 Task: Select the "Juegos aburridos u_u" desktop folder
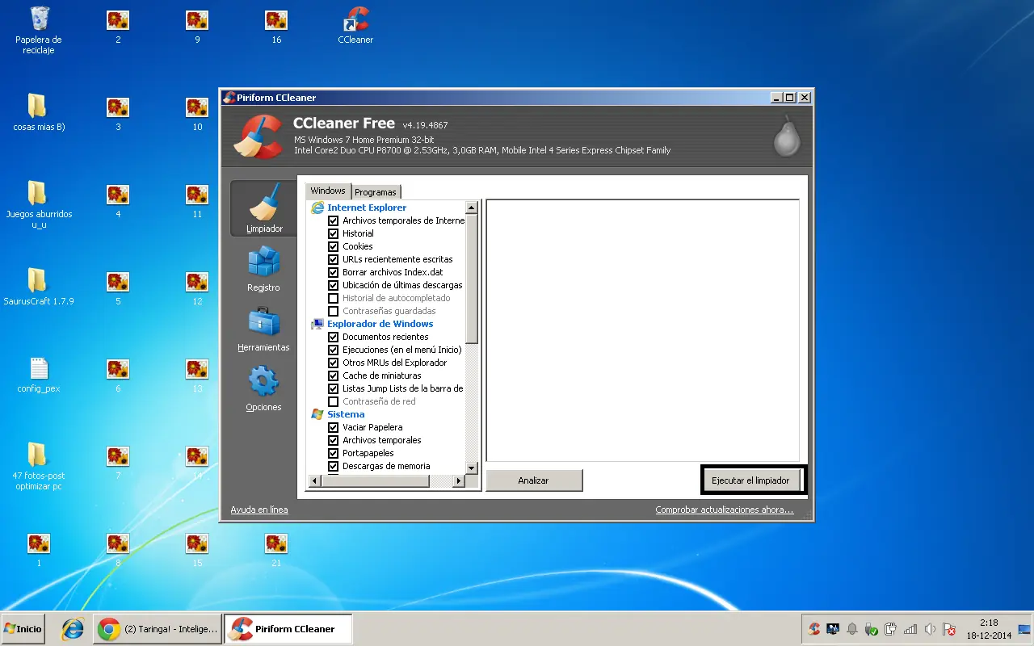click(x=39, y=205)
